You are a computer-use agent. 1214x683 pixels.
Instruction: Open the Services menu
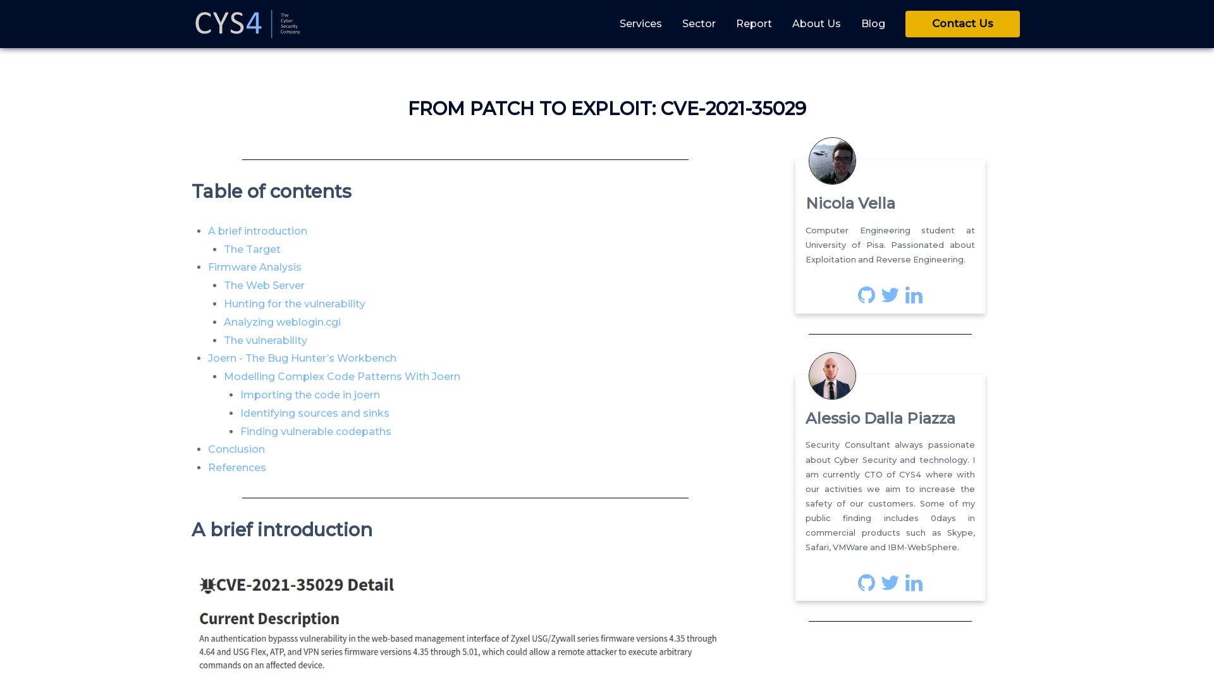[641, 24]
